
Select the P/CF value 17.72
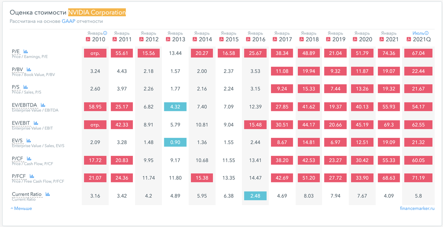click(95, 160)
